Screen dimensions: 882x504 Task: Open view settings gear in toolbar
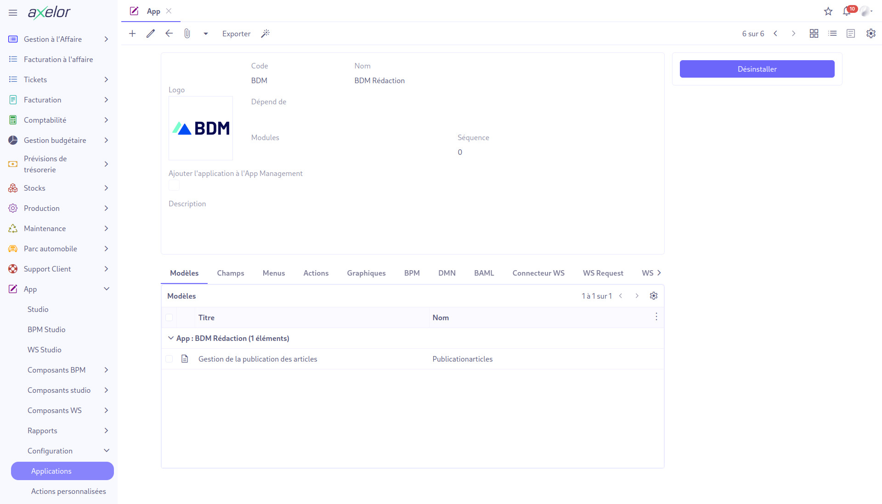[871, 34]
